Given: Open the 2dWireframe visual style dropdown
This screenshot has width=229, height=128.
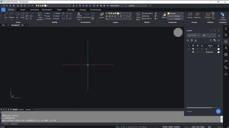Looking at the screenshot, I should [x=118, y=6].
